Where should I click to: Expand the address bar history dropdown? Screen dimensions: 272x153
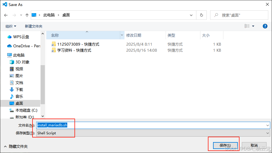click(191, 15)
